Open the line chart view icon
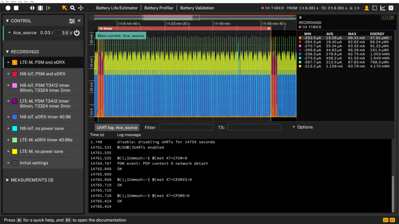Screen dimensions: 399x224 coord(383,8)
